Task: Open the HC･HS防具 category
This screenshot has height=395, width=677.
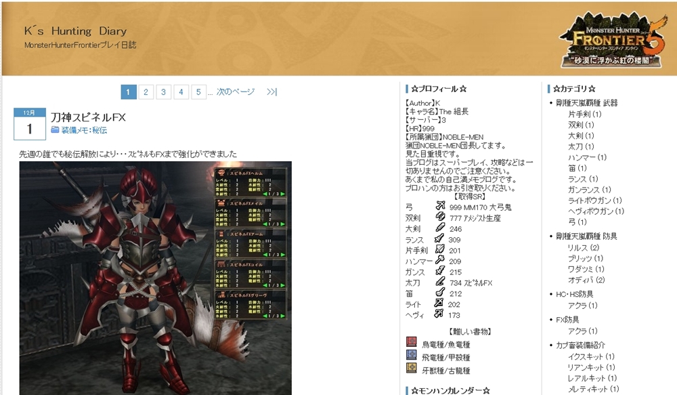Action: tap(575, 294)
